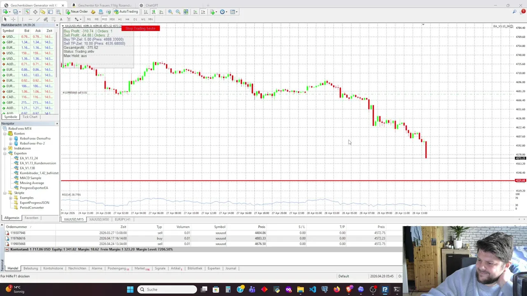This screenshot has width=527, height=296.
Task: Switch to M5 timeframe
Action: tap(96, 19)
